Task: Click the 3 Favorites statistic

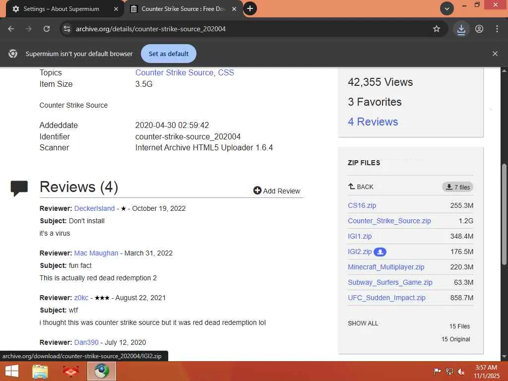Action: tap(375, 102)
